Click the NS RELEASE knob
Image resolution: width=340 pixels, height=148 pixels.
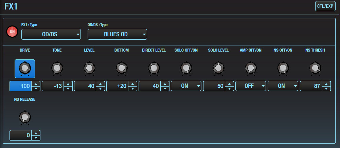point(25,117)
